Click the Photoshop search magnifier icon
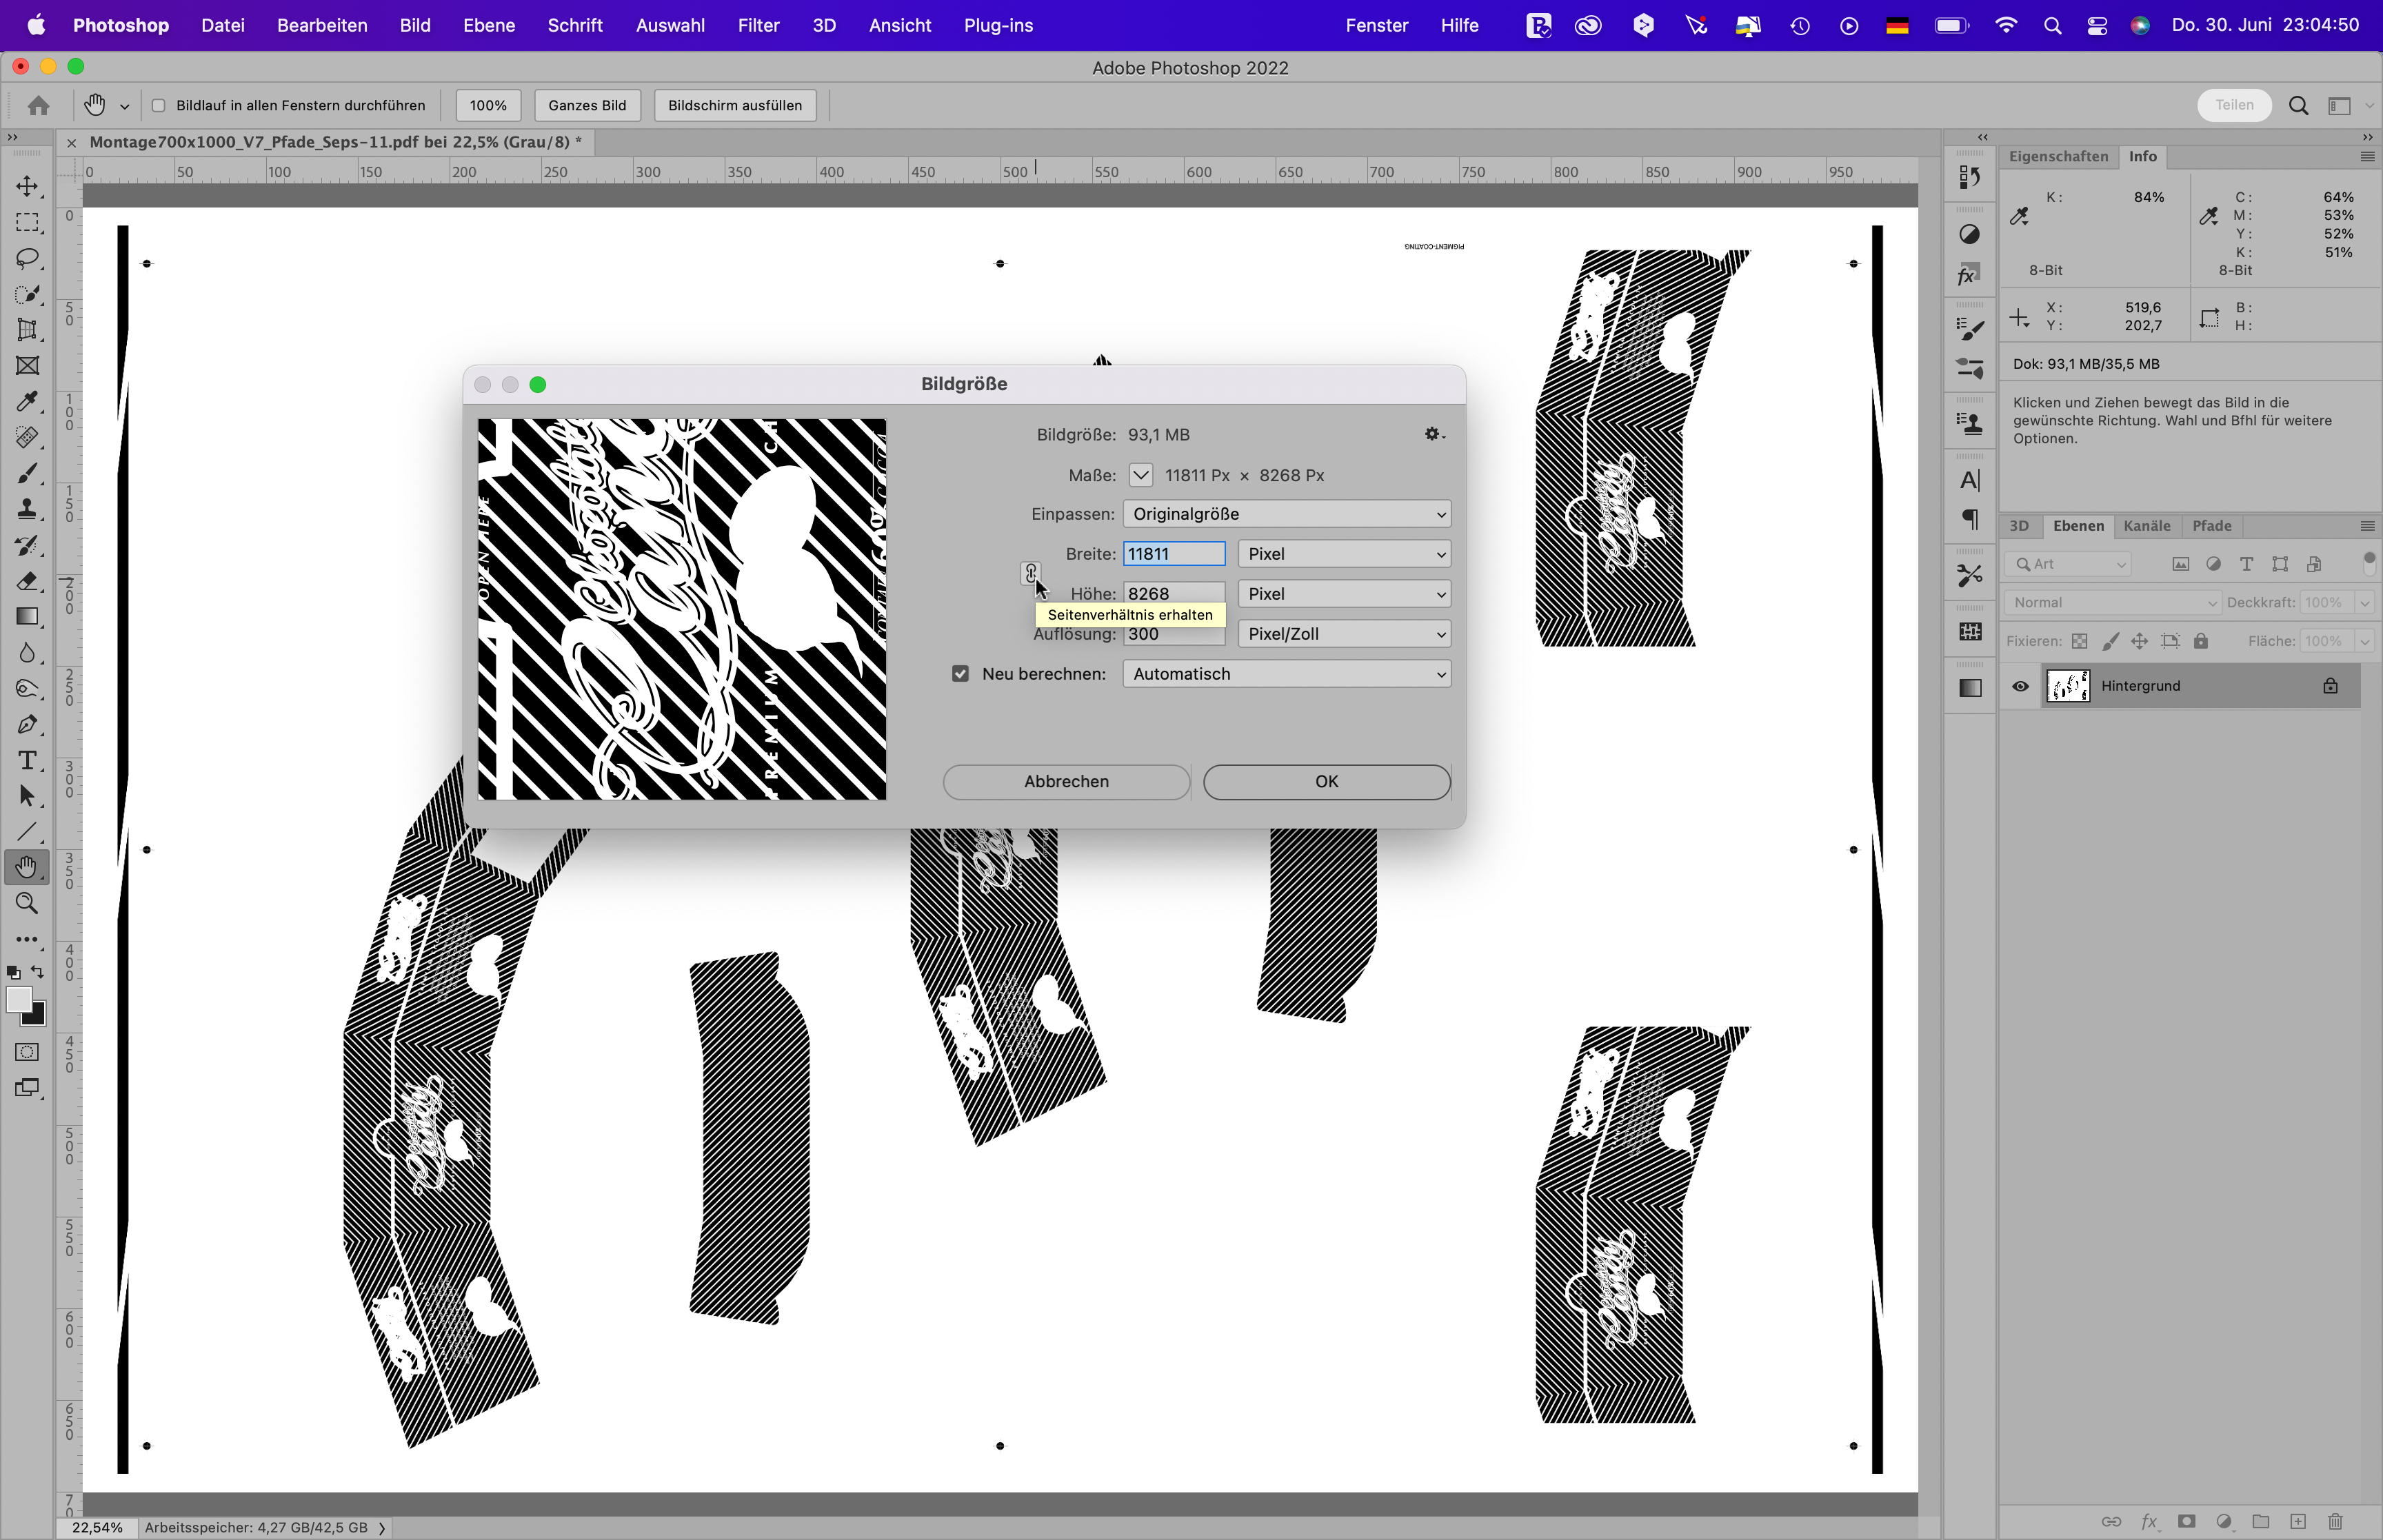The image size is (2383, 1540). tap(2298, 106)
